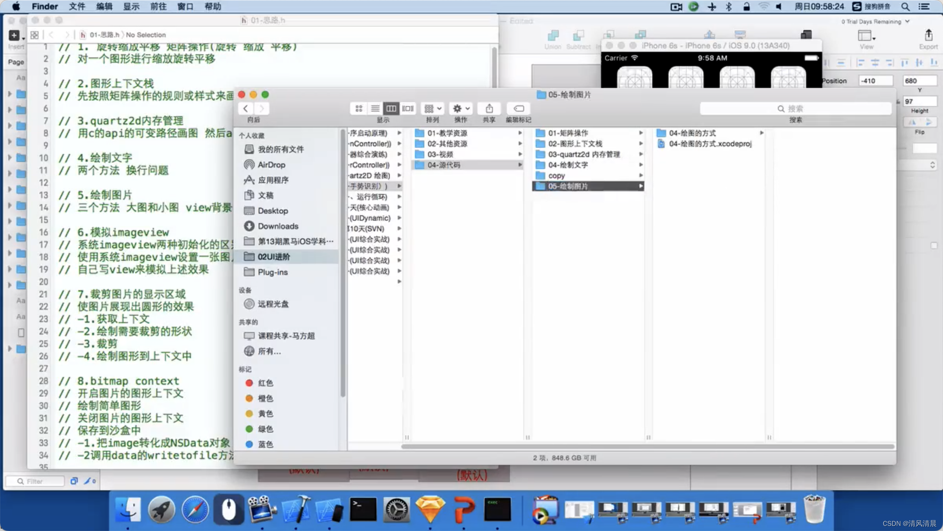The height and width of the screenshot is (531, 943).
Task: Expand 0 Trial Days Remaining dropdown
Action: [x=876, y=22]
